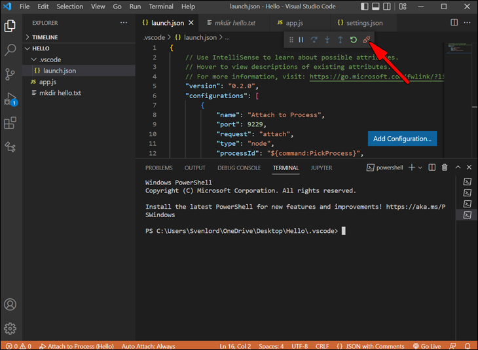Click the Disconnect debugger icon
The width and height of the screenshot is (478, 350).
[x=367, y=40]
